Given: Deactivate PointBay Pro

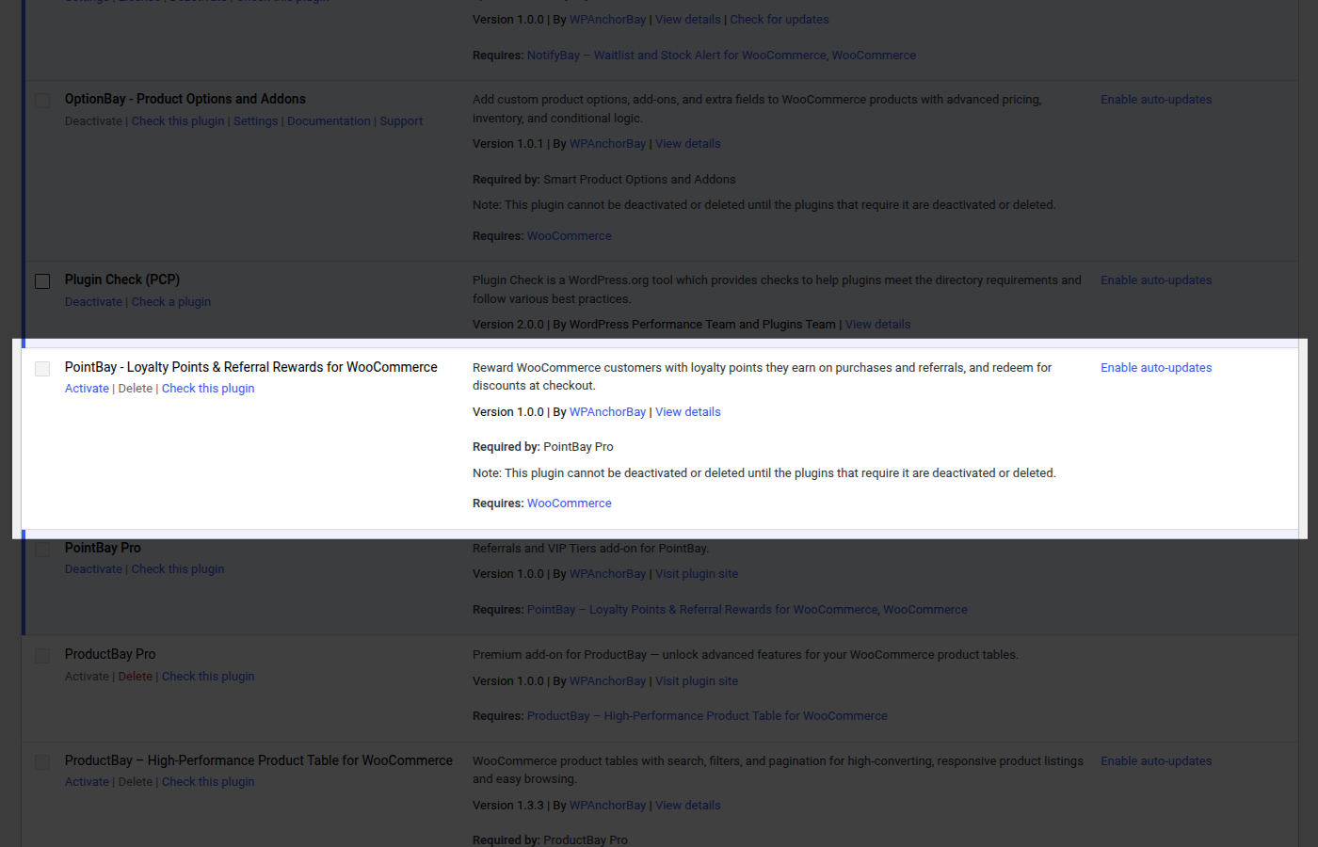Looking at the screenshot, I should tap(93, 569).
